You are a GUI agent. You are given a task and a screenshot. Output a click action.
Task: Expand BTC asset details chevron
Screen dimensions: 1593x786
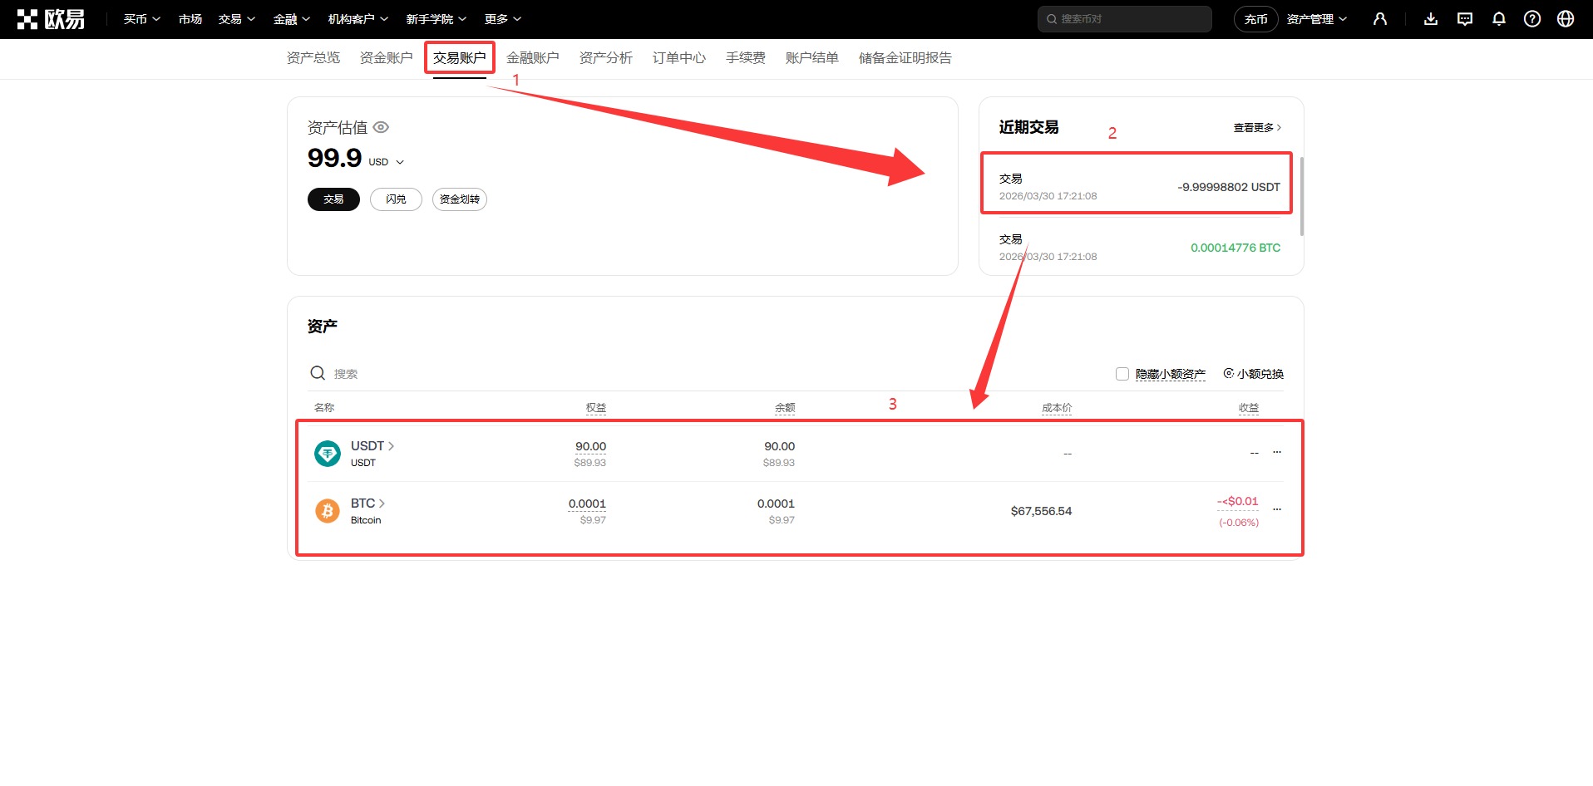click(x=382, y=504)
